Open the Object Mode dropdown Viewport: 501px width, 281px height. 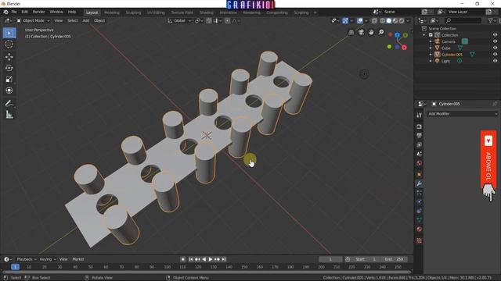click(33, 21)
